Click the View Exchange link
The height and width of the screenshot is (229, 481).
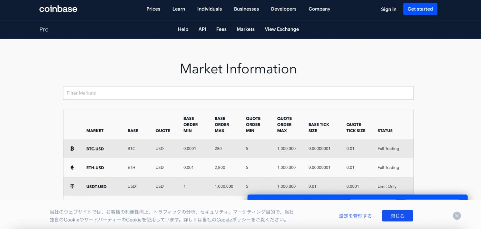[282, 29]
